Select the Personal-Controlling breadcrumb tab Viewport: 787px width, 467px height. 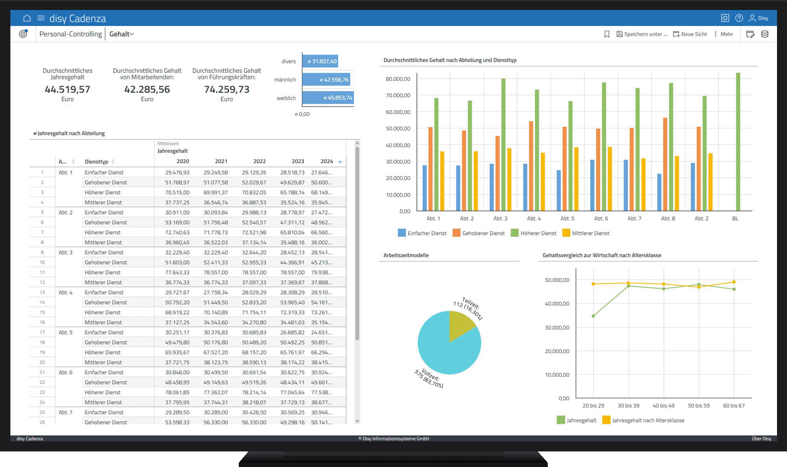click(x=70, y=34)
